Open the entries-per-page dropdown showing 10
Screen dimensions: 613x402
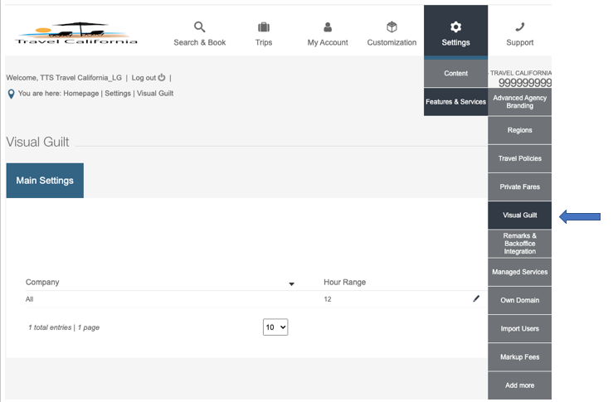pyautogui.click(x=275, y=327)
